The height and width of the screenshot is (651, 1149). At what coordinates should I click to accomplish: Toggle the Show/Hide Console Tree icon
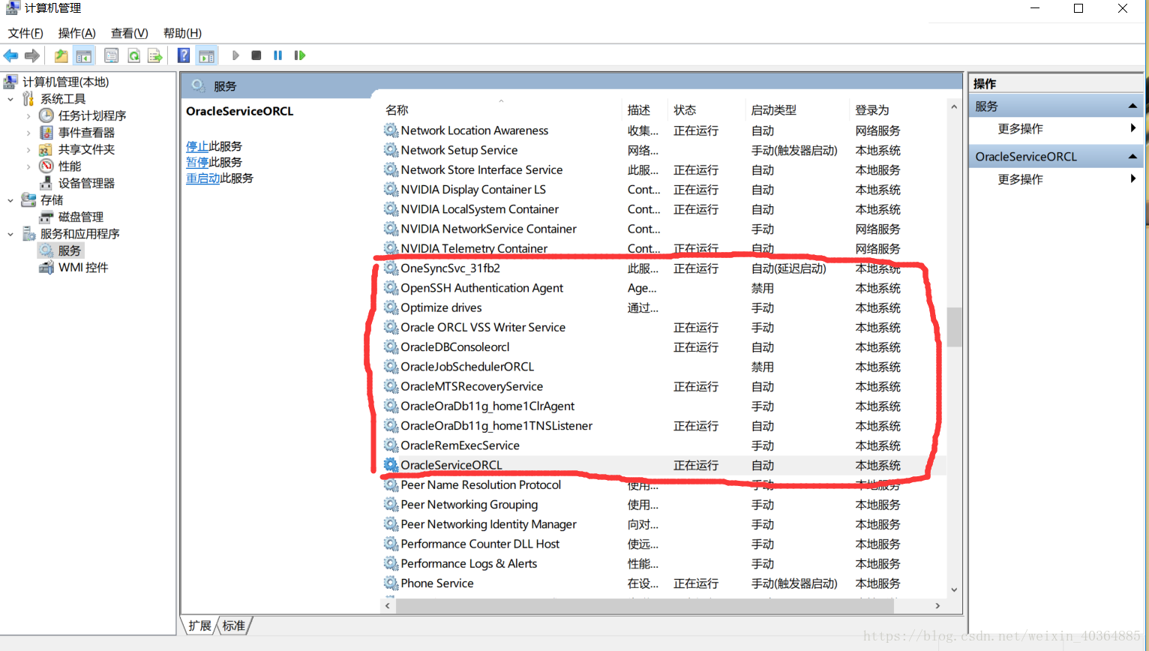pyautogui.click(x=84, y=55)
